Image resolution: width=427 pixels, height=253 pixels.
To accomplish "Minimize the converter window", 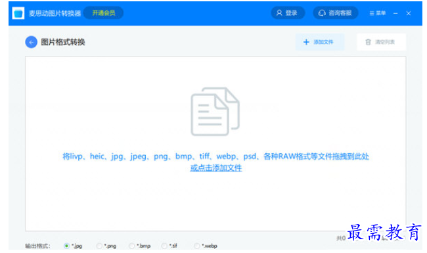I will [395, 13].
